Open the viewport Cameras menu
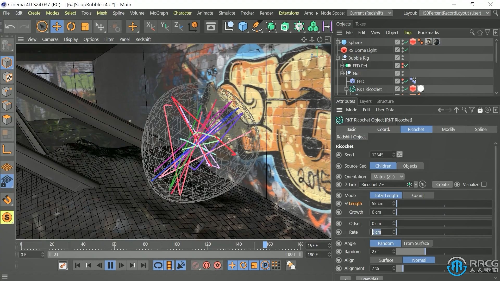500x281 pixels. coord(50,39)
